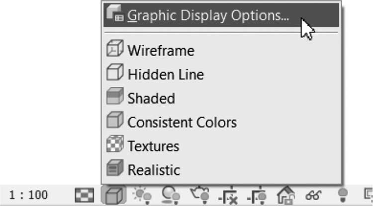Show or hide Crop Region icon
The height and width of the screenshot is (206, 373).
(x=257, y=196)
